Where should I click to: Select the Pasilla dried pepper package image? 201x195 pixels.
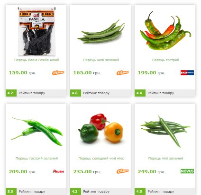(37, 31)
